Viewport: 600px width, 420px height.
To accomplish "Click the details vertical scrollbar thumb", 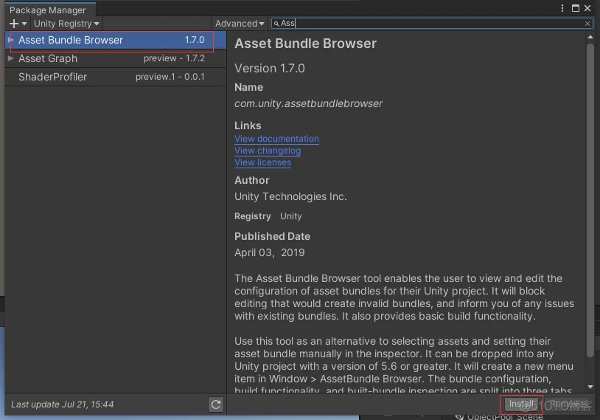I will point(590,199).
